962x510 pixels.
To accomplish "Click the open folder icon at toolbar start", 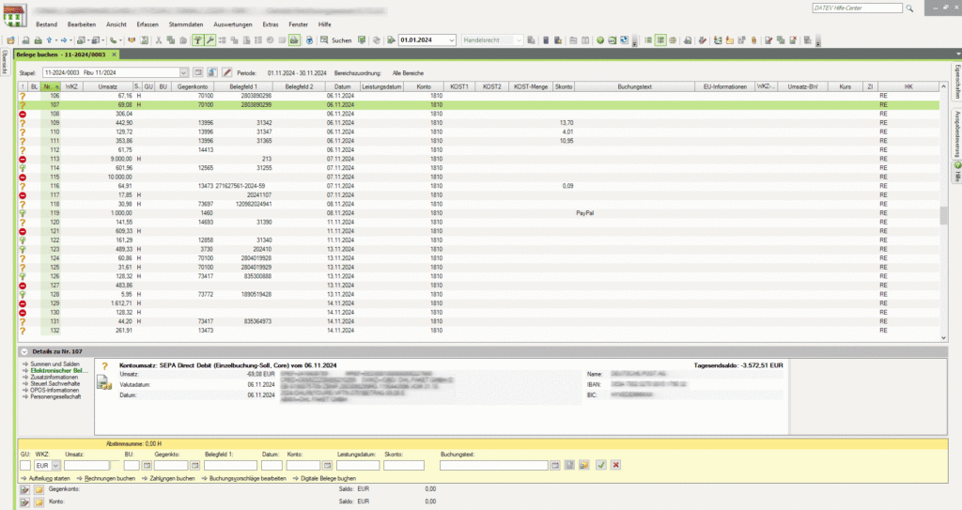I will [11, 39].
